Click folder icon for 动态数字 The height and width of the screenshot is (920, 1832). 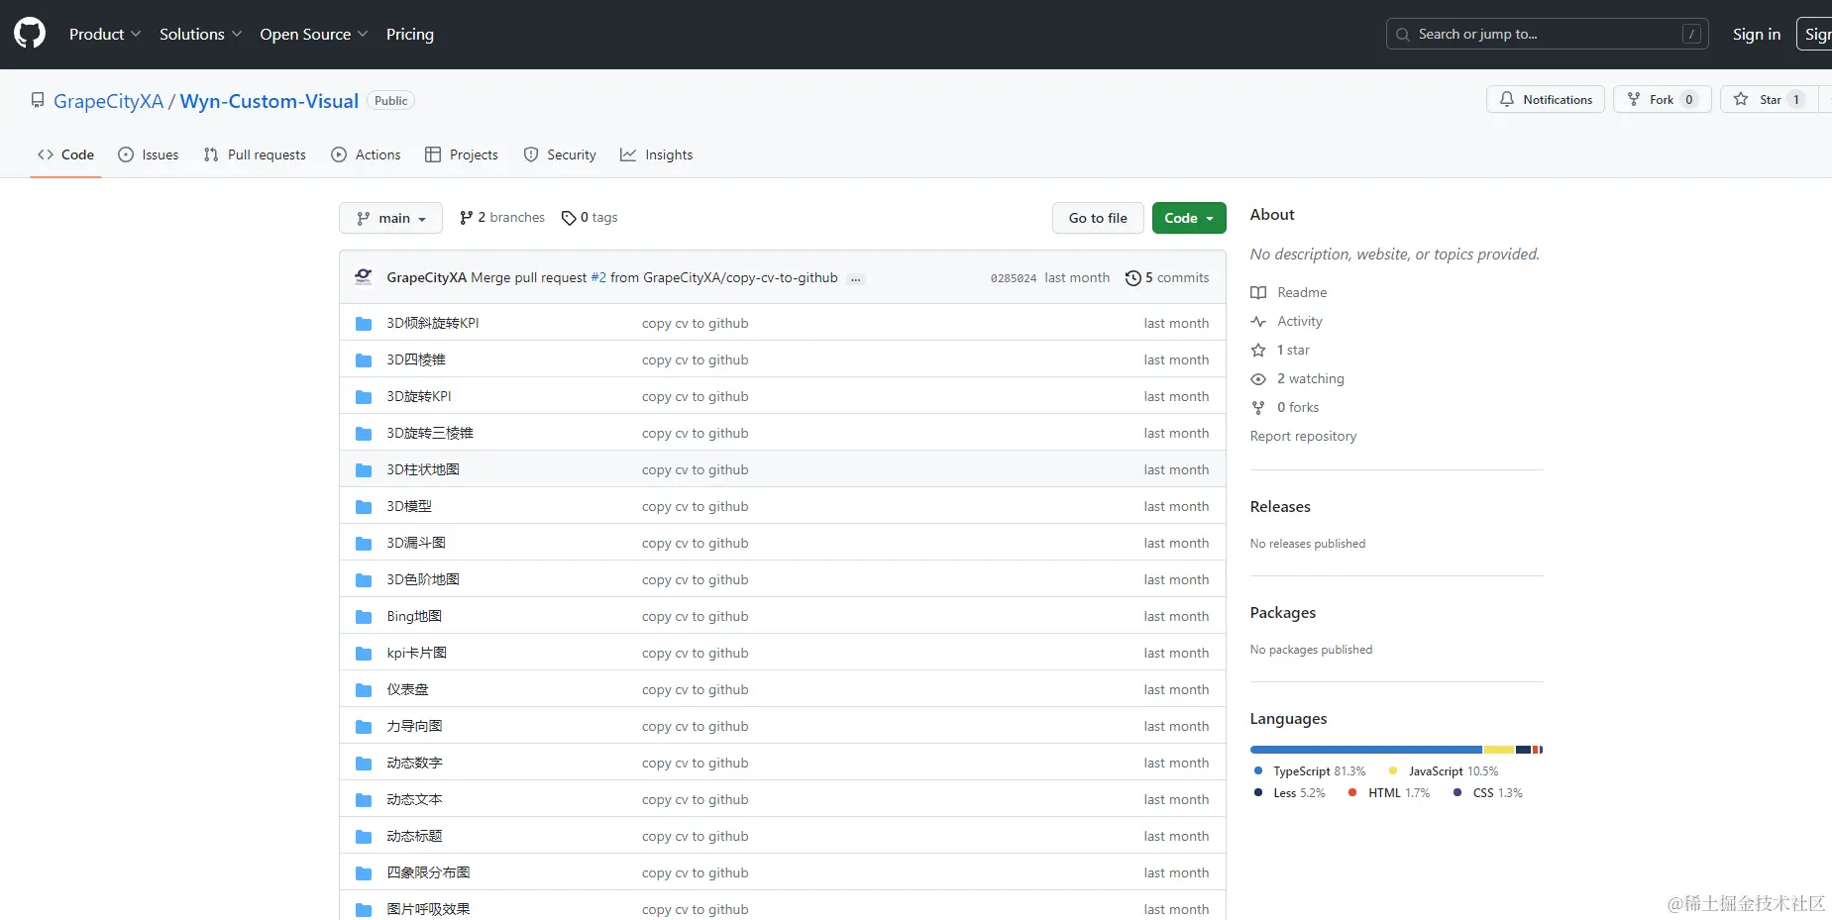(x=364, y=764)
